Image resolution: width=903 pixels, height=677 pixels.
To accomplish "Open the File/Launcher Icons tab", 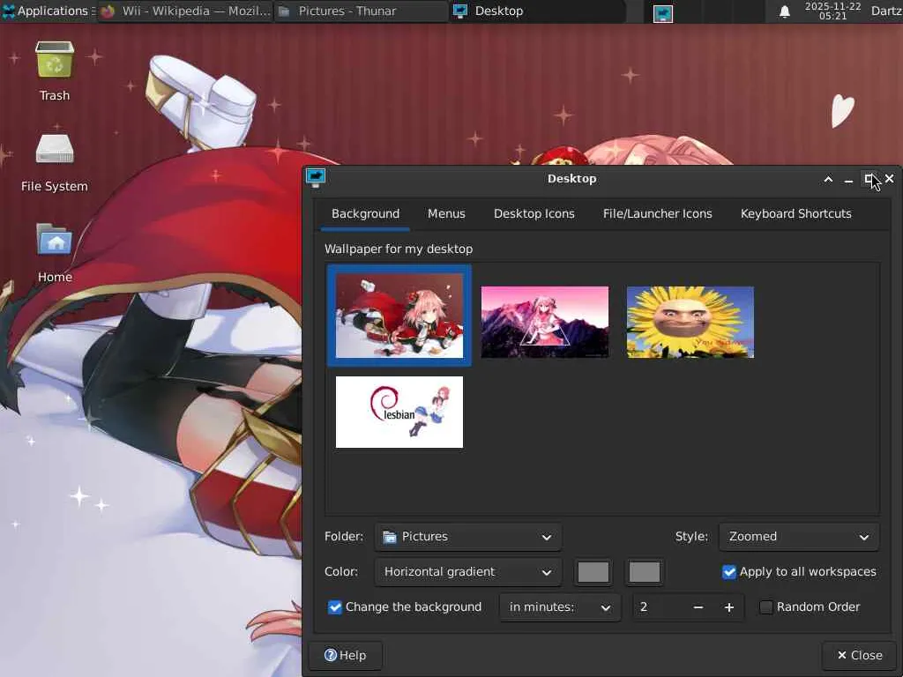I will coord(657,213).
